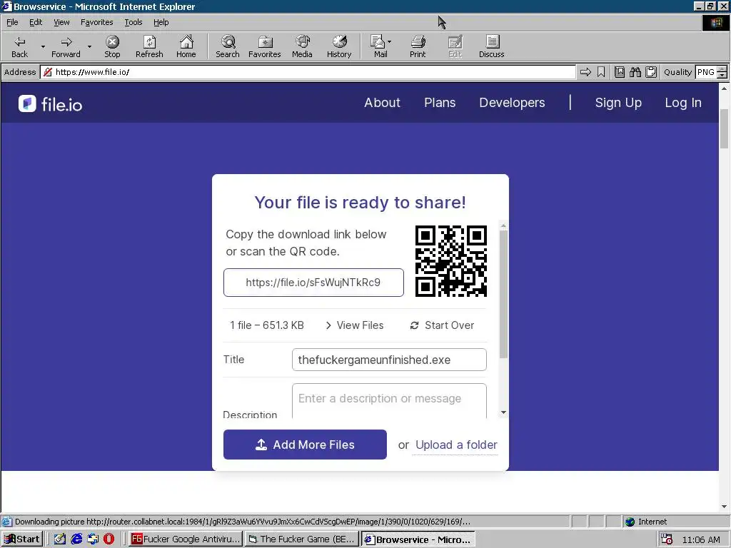The width and height of the screenshot is (731, 548).
Task: Click the file.io logo
Action: coord(51,104)
